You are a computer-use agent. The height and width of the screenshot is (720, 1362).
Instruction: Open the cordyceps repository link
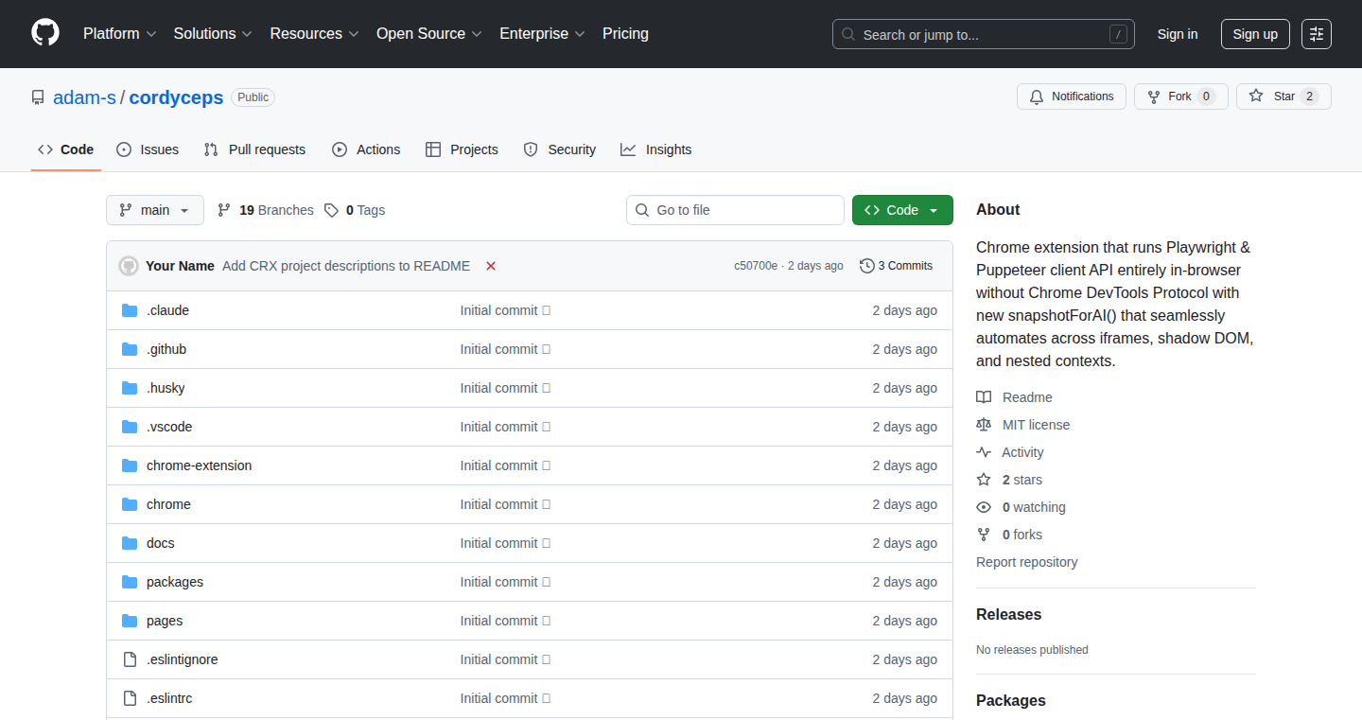176,97
